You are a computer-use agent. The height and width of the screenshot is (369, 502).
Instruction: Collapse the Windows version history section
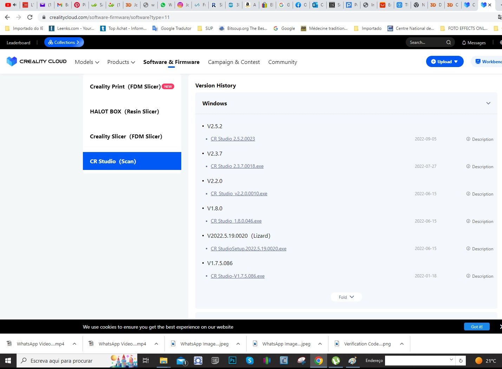(488, 103)
